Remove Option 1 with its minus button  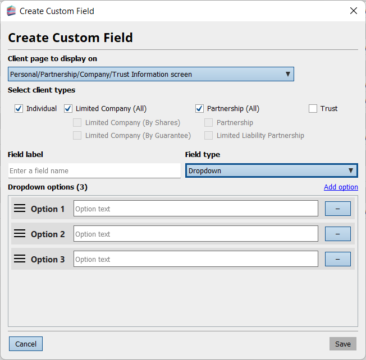pyautogui.click(x=337, y=209)
